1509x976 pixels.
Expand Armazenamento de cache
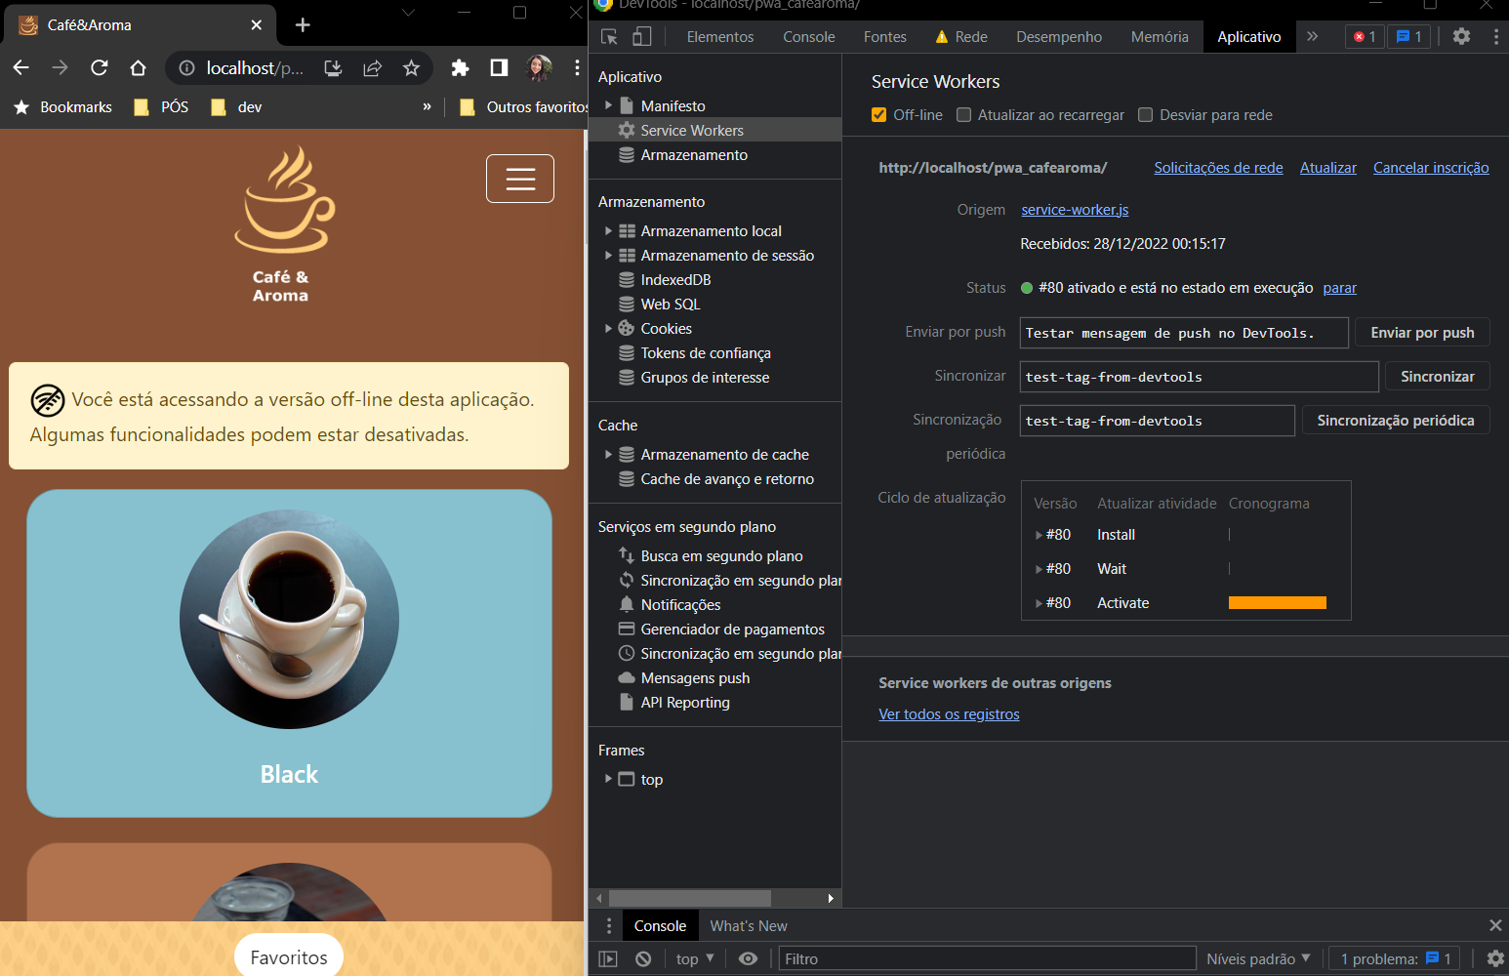pos(608,454)
